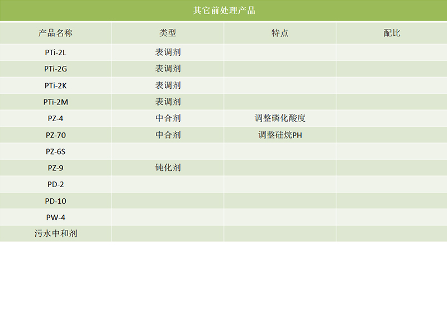Viewport: 447px width, 335px height.
Task: Click the 钝化剂 type cell beside PZ-9
Action: coord(168,167)
